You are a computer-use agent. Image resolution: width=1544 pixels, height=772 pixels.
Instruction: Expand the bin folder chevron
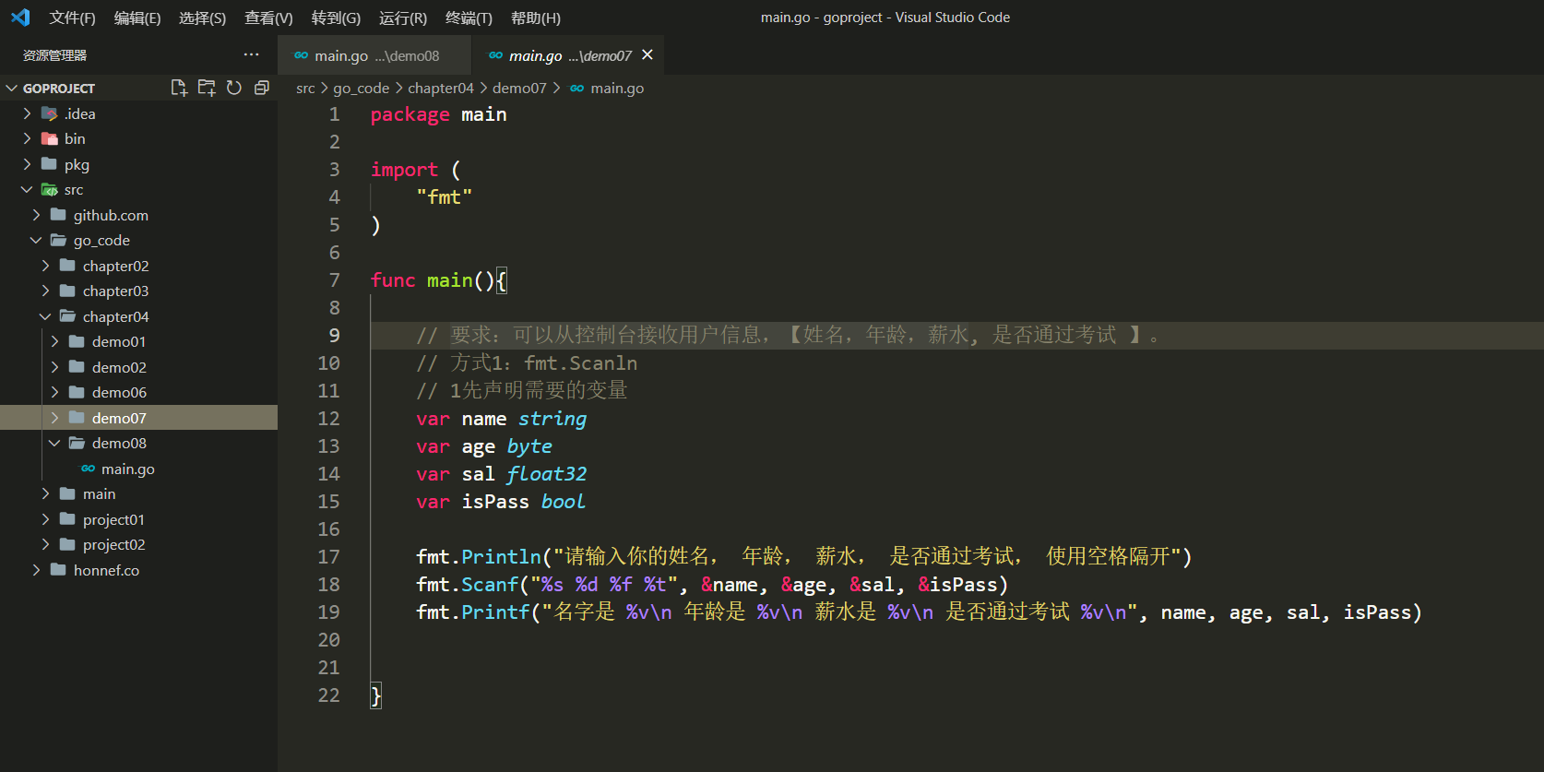point(27,138)
